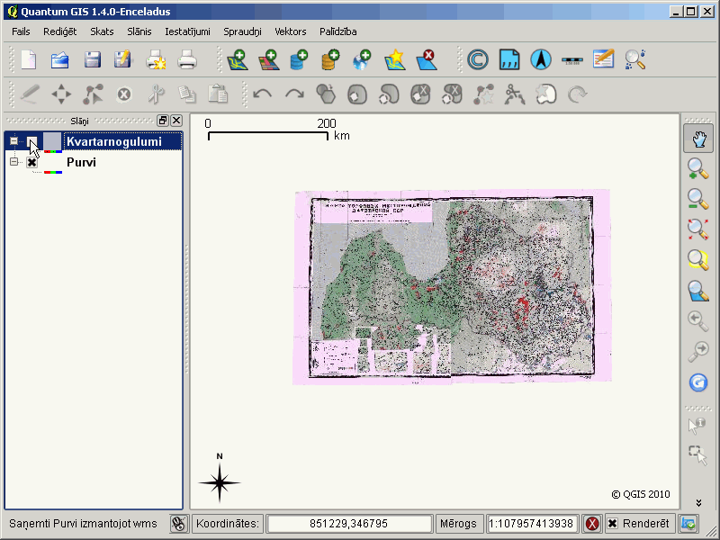
Task: Select the Zoom Out tool
Action: click(698, 199)
